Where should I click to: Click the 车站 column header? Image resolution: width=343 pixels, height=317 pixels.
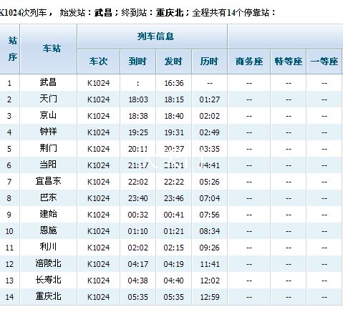point(52,49)
